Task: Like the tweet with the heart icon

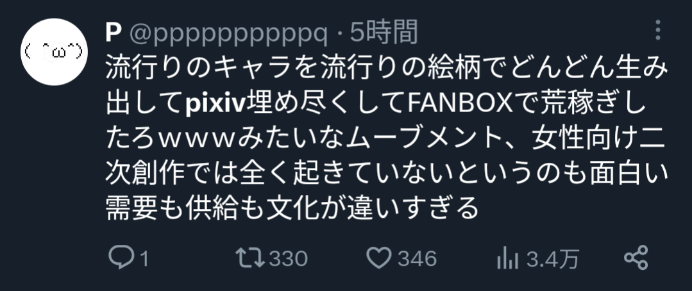Action: click(x=380, y=258)
